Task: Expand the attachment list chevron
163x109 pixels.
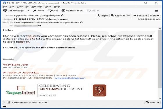Action: (4, 103)
